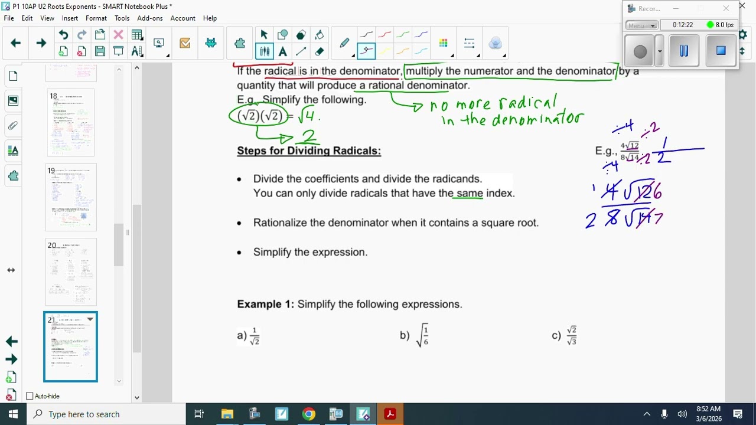Screen dimensions: 756x425
Task: Enable the Auto-hide checkbox
Action: coord(30,396)
